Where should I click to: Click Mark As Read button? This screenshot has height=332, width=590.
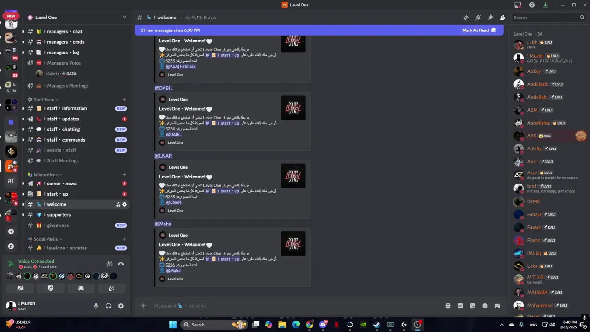pos(479,30)
